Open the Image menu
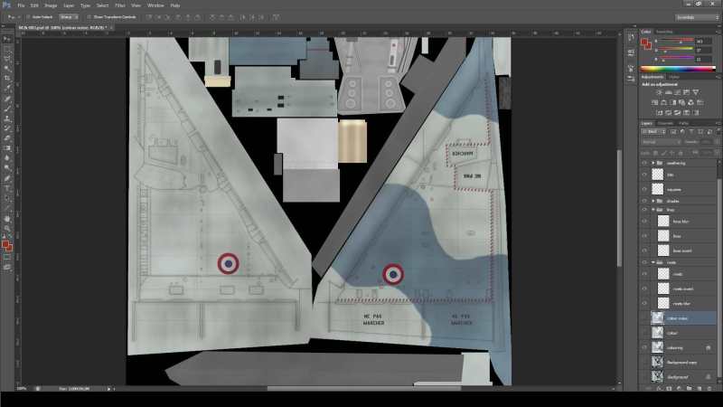This screenshot has width=723, height=407. click(x=51, y=5)
